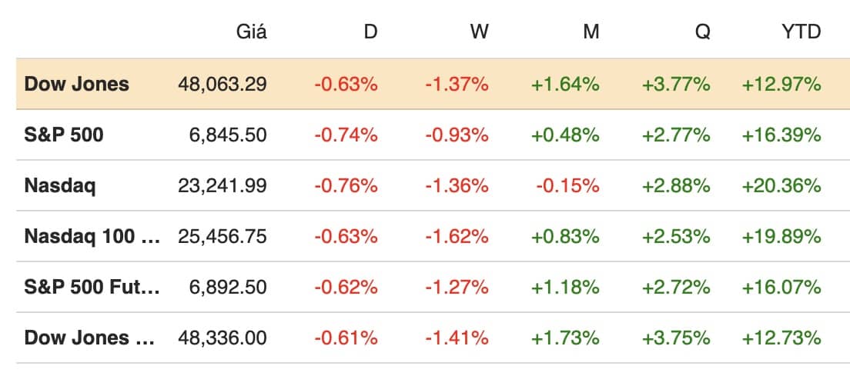This screenshot has width=850, height=386.
Task: Sort by the W weekly column header
Action: [479, 32]
